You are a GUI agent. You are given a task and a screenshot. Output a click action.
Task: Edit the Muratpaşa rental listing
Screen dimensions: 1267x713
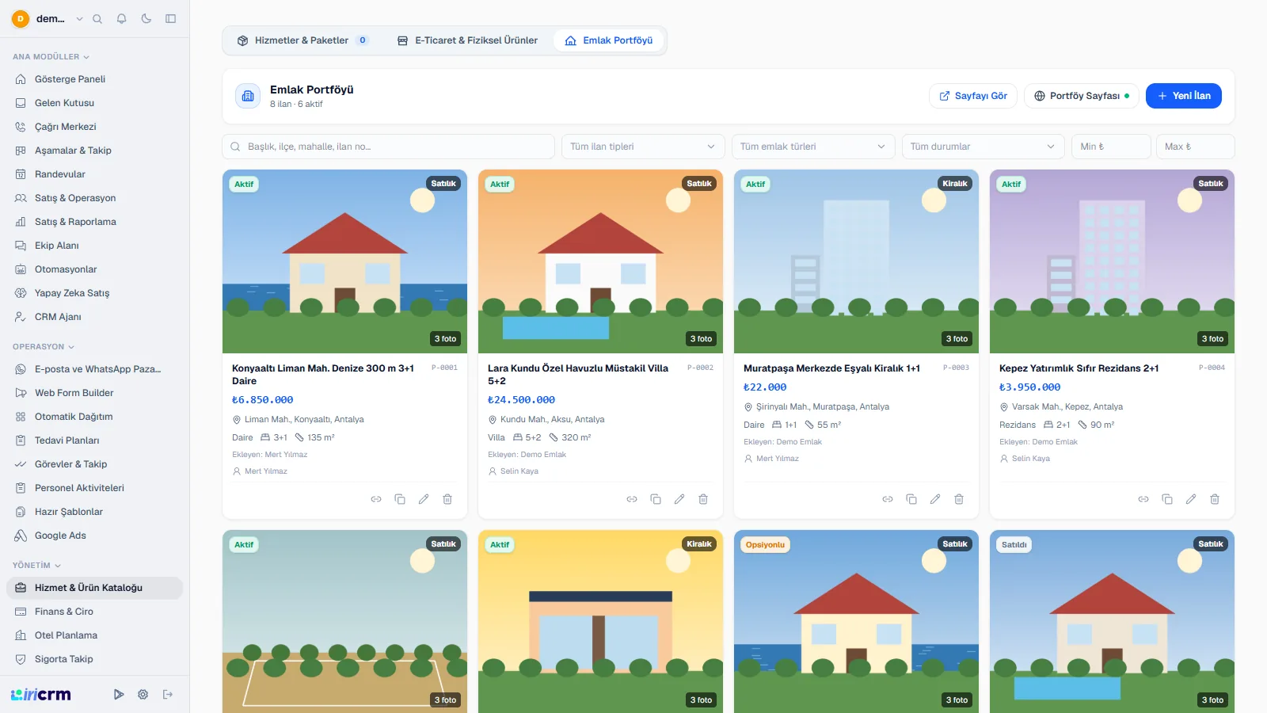pyautogui.click(x=935, y=499)
